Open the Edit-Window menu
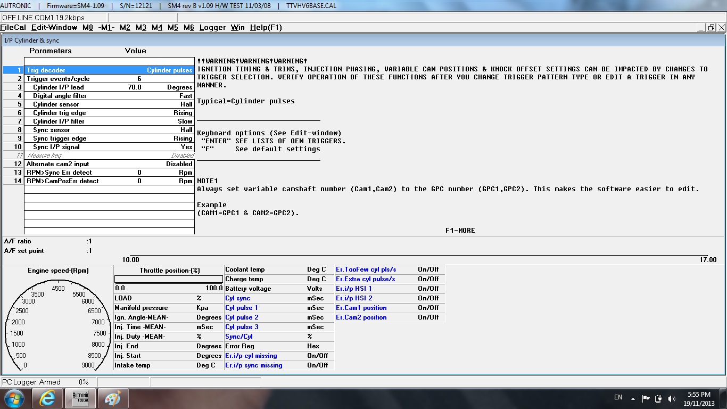 [x=54, y=27]
